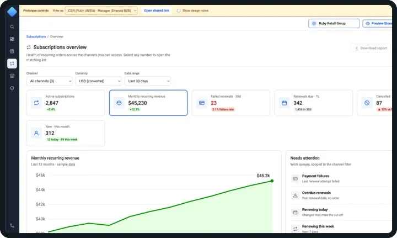Image resolution: width=397 pixels, height=238 pixels.
Task: Click the Renewing this week loop icon
Action: (x=295, y=229)
